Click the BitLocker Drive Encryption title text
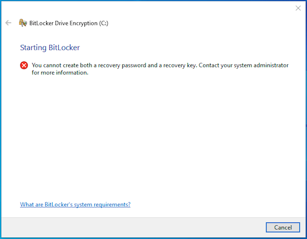The width and height of the screenshot is (307, 239). pyautogui.click(x=68, y=23)
